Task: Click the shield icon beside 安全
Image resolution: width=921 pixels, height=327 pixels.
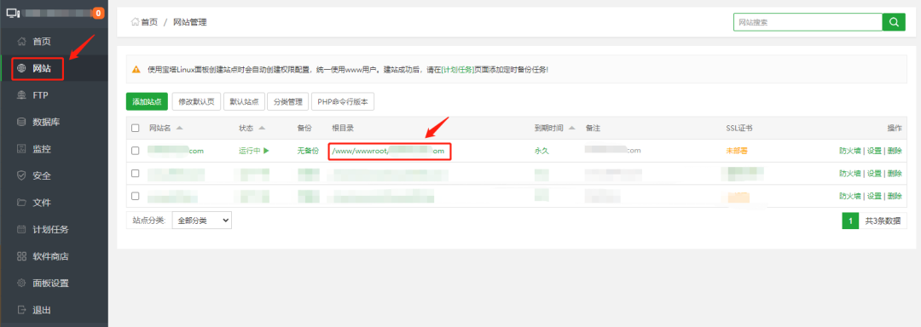Action: pos(21,175)
